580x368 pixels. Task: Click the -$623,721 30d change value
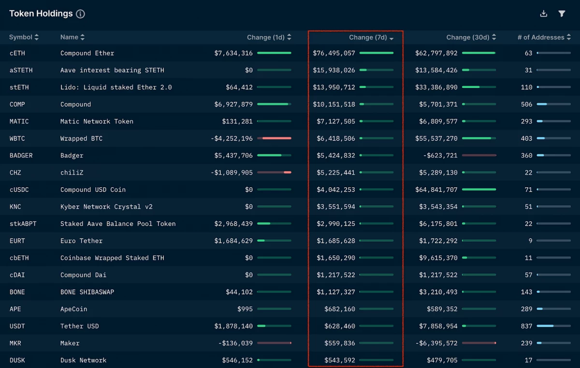click(x=440, y=156)
